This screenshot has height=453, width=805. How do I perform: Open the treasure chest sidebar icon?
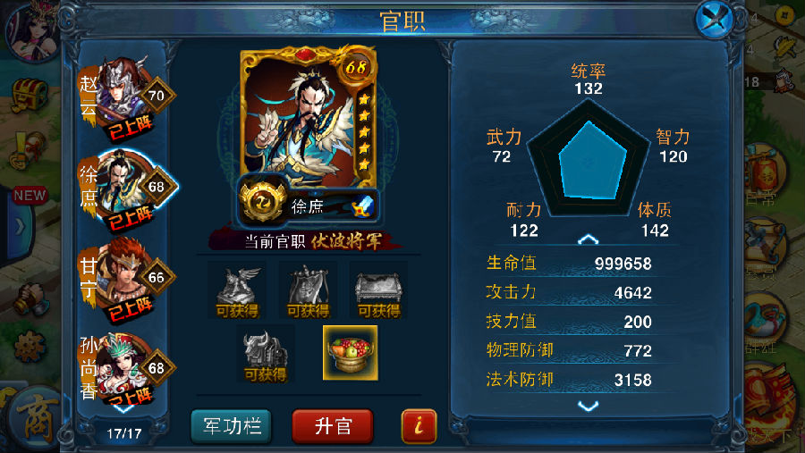29,95
